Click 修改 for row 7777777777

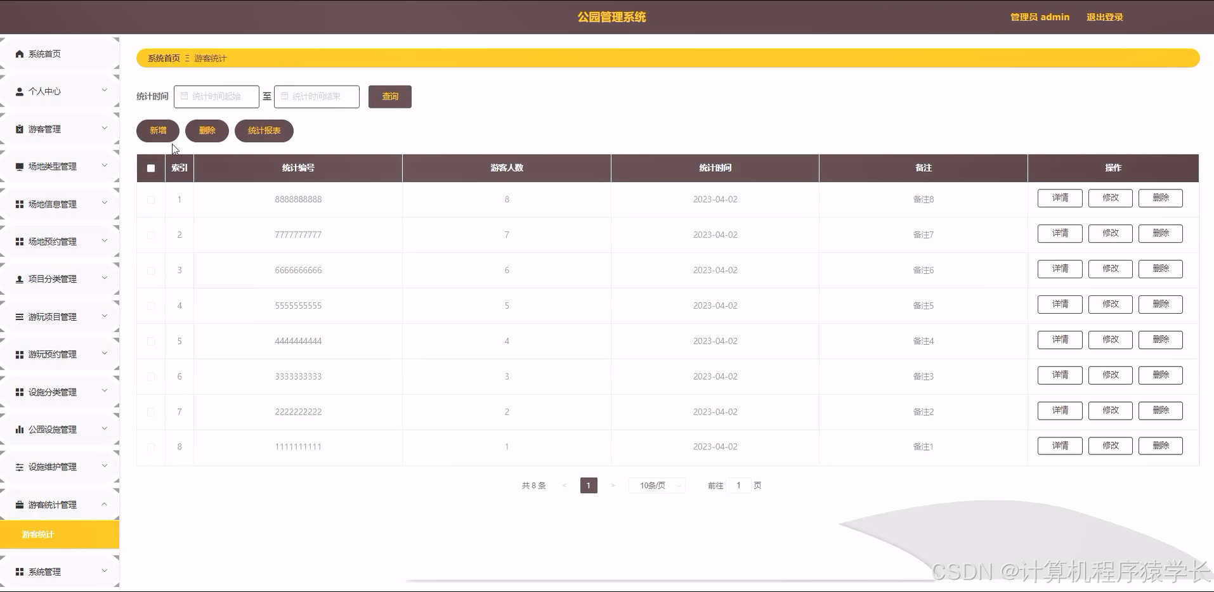pyautogui.click(x=1111, y=233)
